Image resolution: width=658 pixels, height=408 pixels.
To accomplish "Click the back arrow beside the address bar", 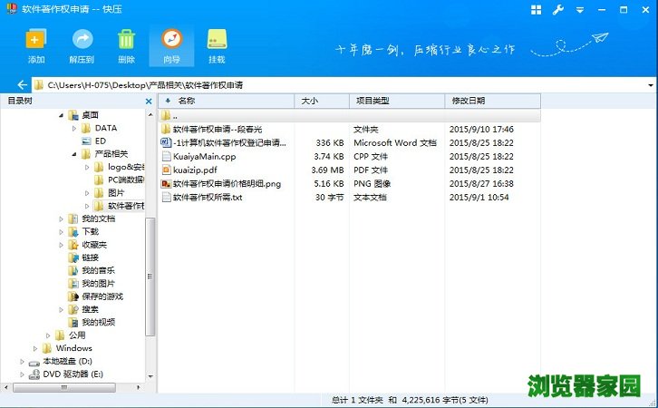I will point(22,84).
